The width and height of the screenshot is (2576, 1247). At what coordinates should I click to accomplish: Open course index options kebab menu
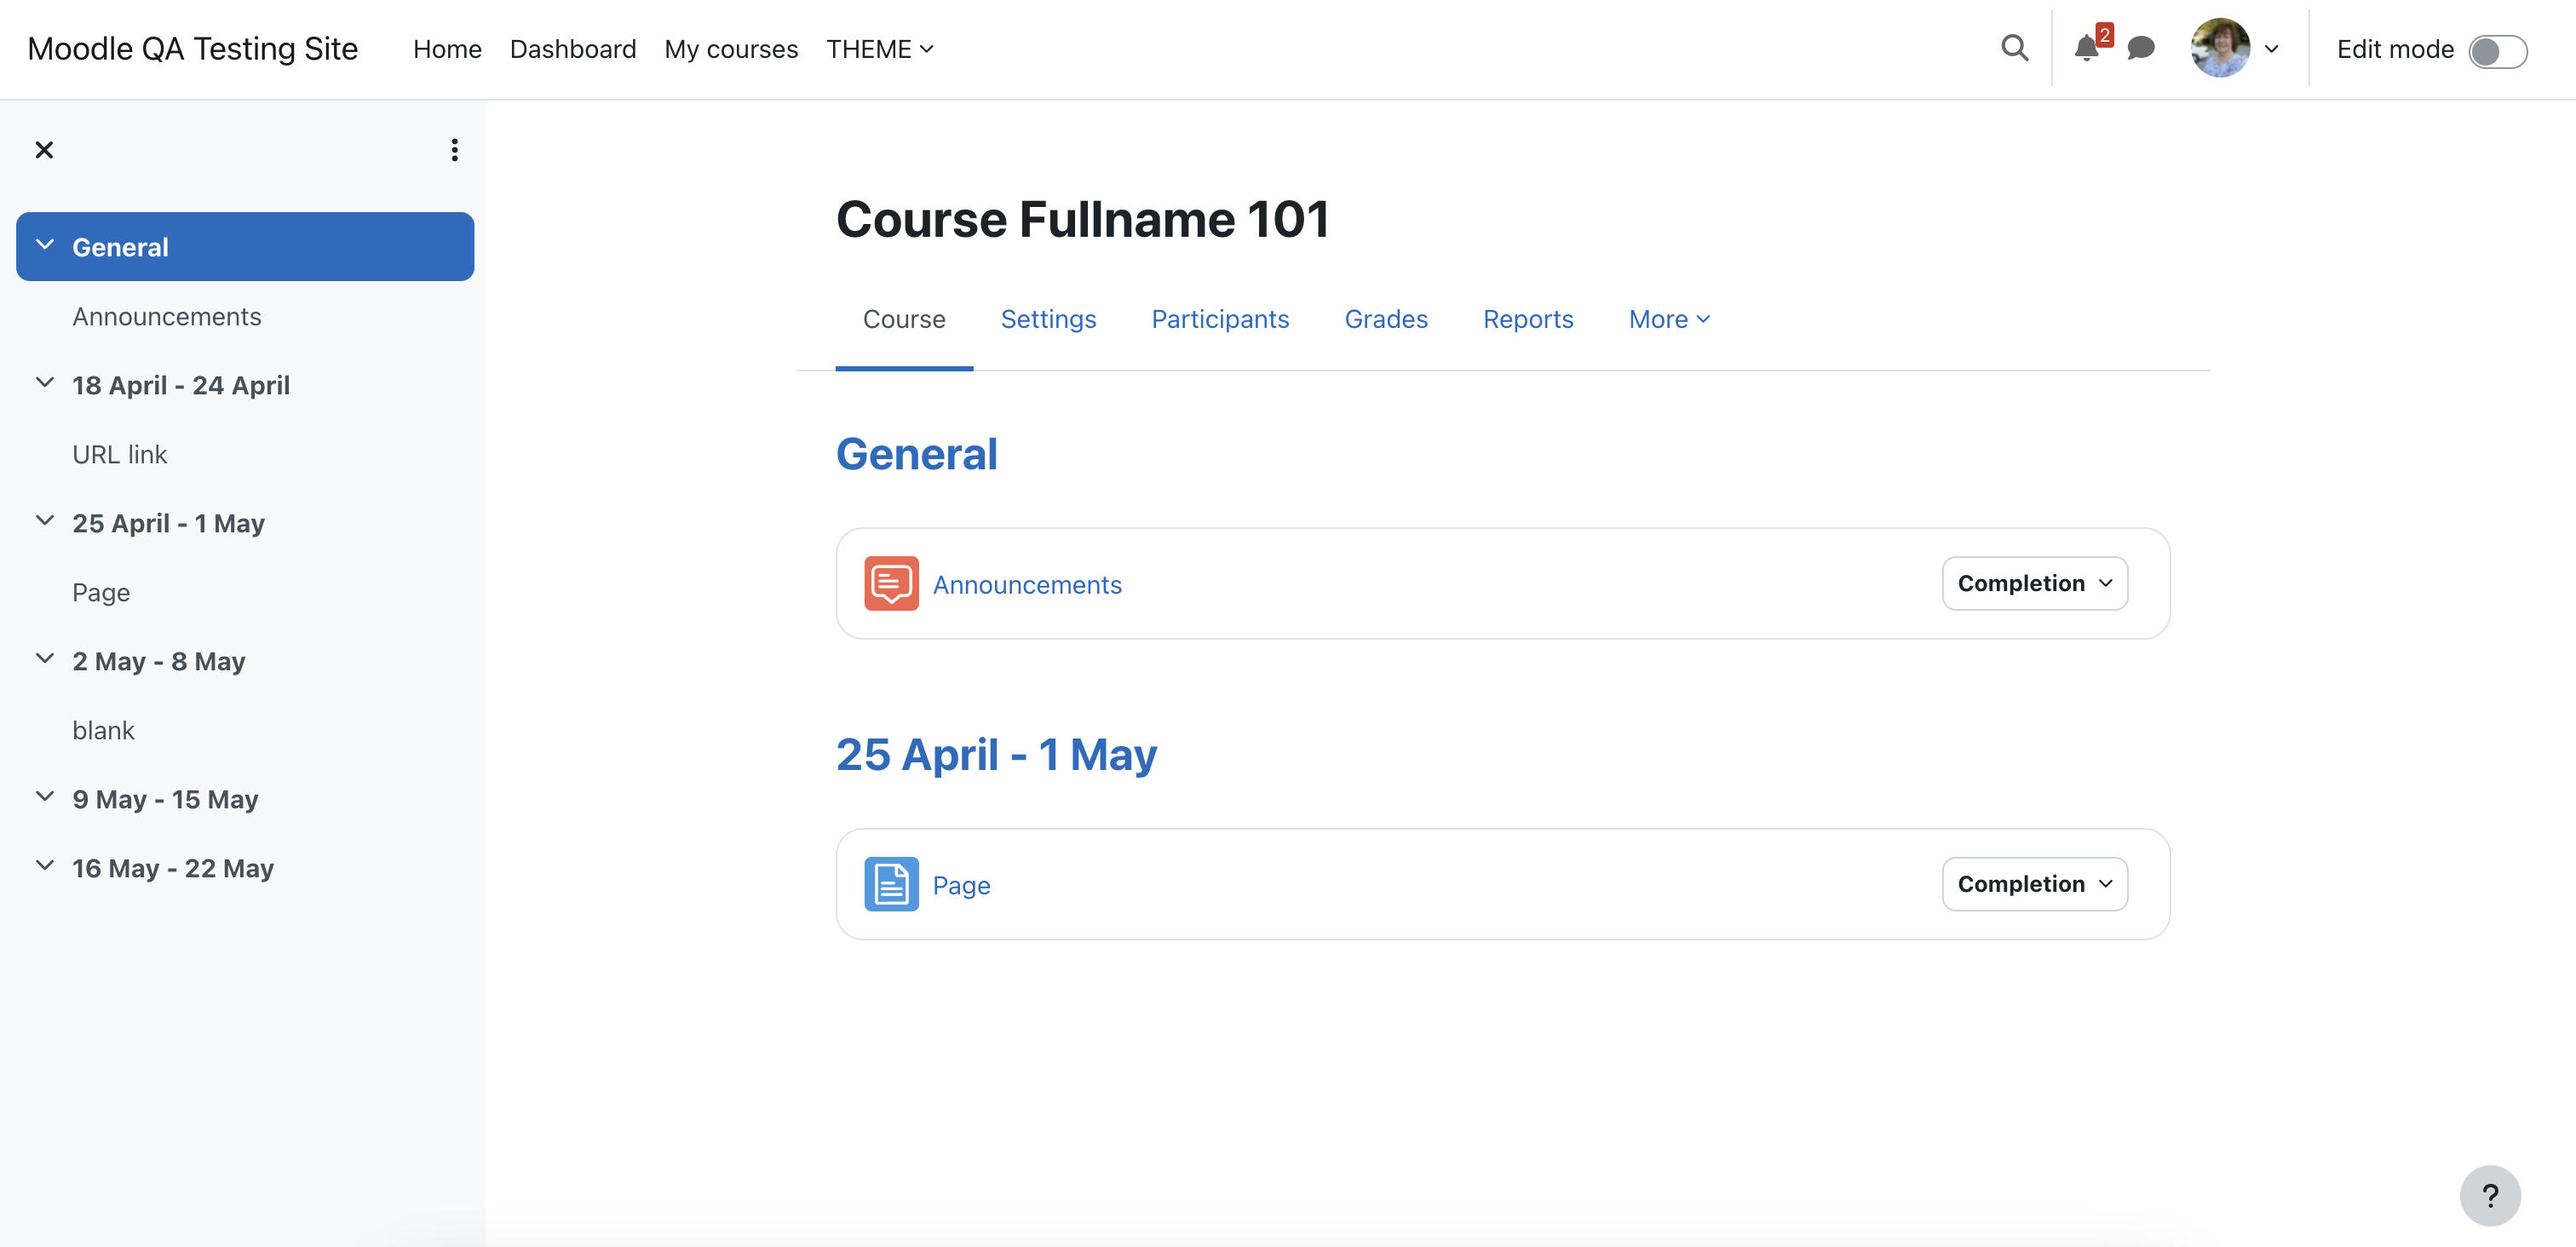pos(455,150)
